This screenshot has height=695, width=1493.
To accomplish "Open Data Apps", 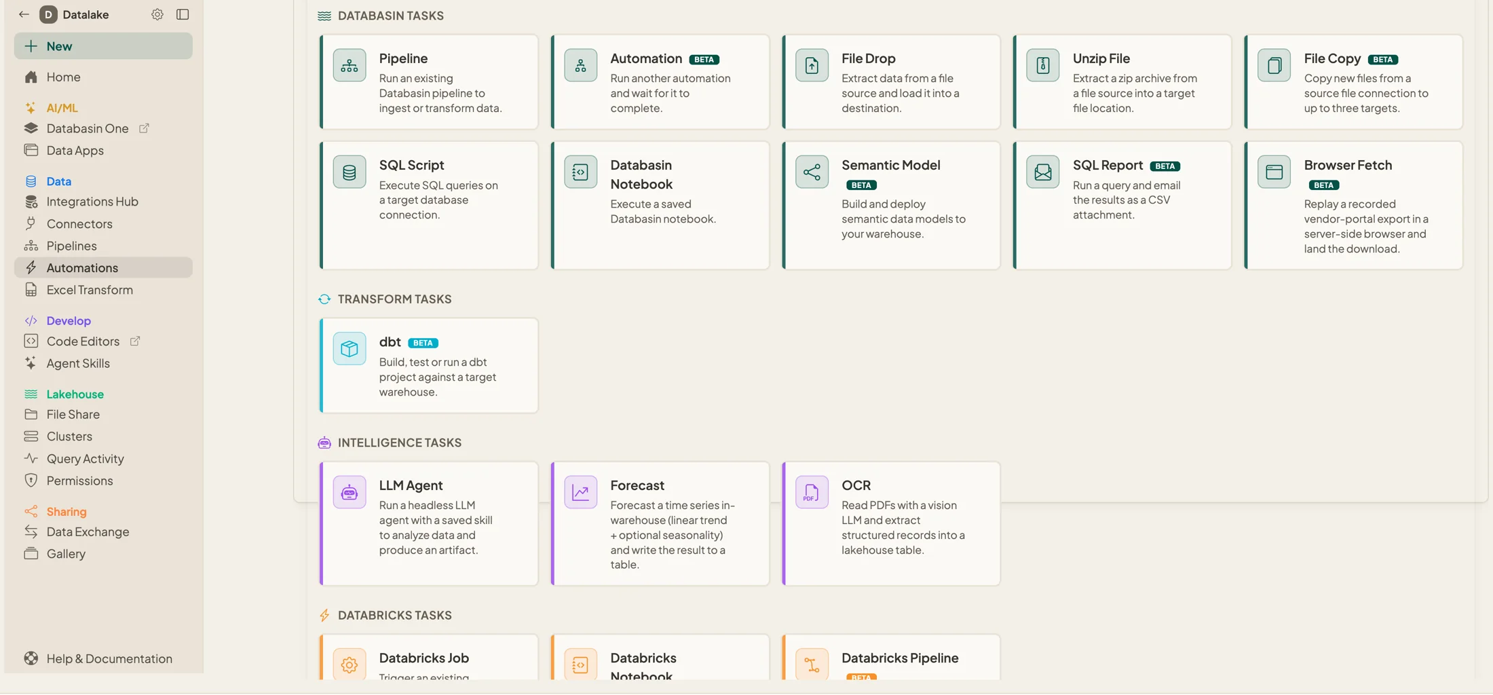I will [x=75, y=151].
